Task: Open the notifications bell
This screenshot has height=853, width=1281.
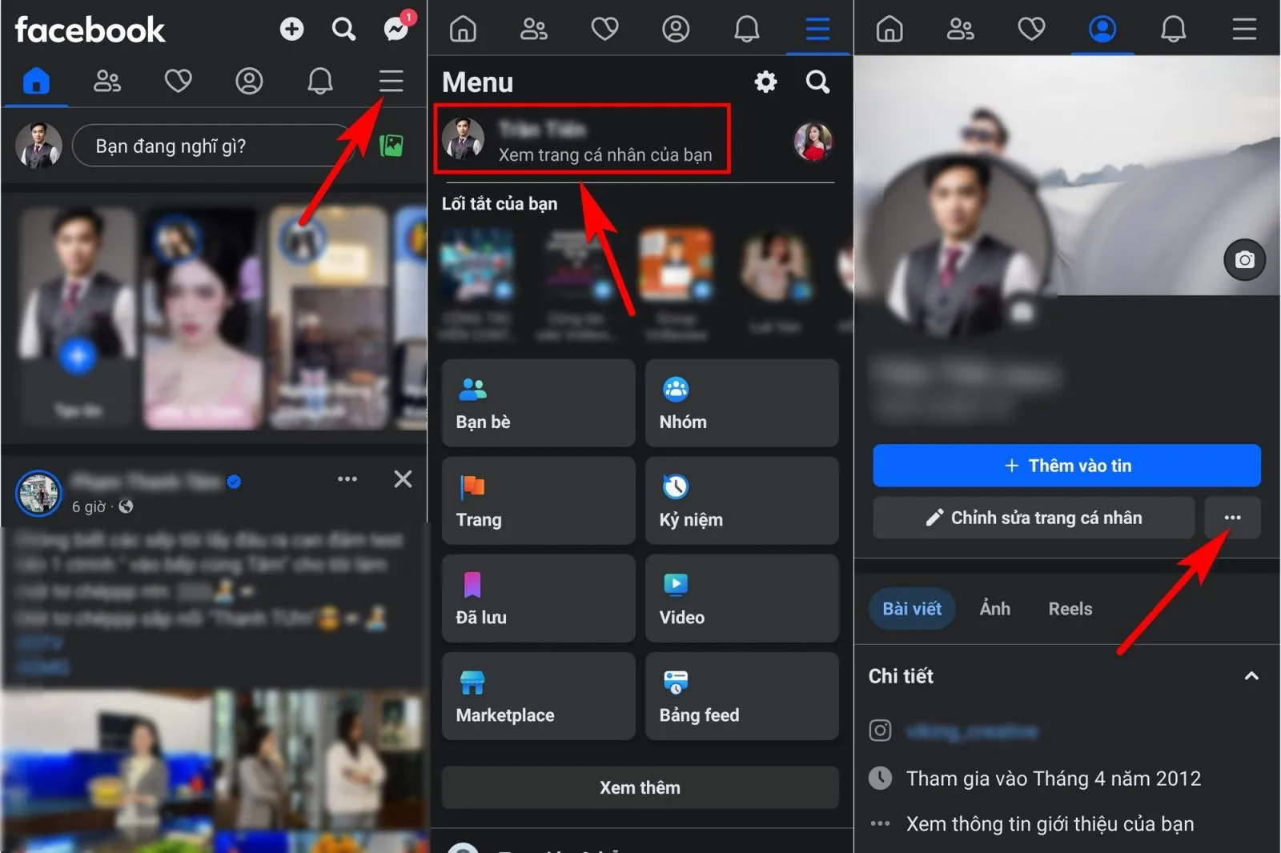Action: [x=319, y=81]
